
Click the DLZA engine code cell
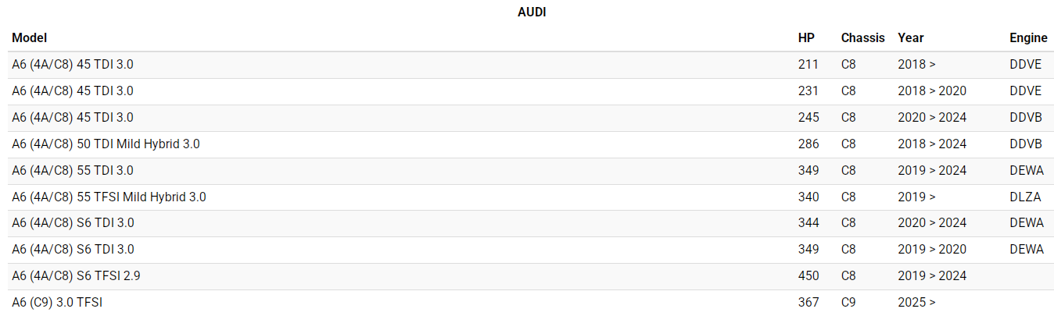click(x=1026, y=197)
